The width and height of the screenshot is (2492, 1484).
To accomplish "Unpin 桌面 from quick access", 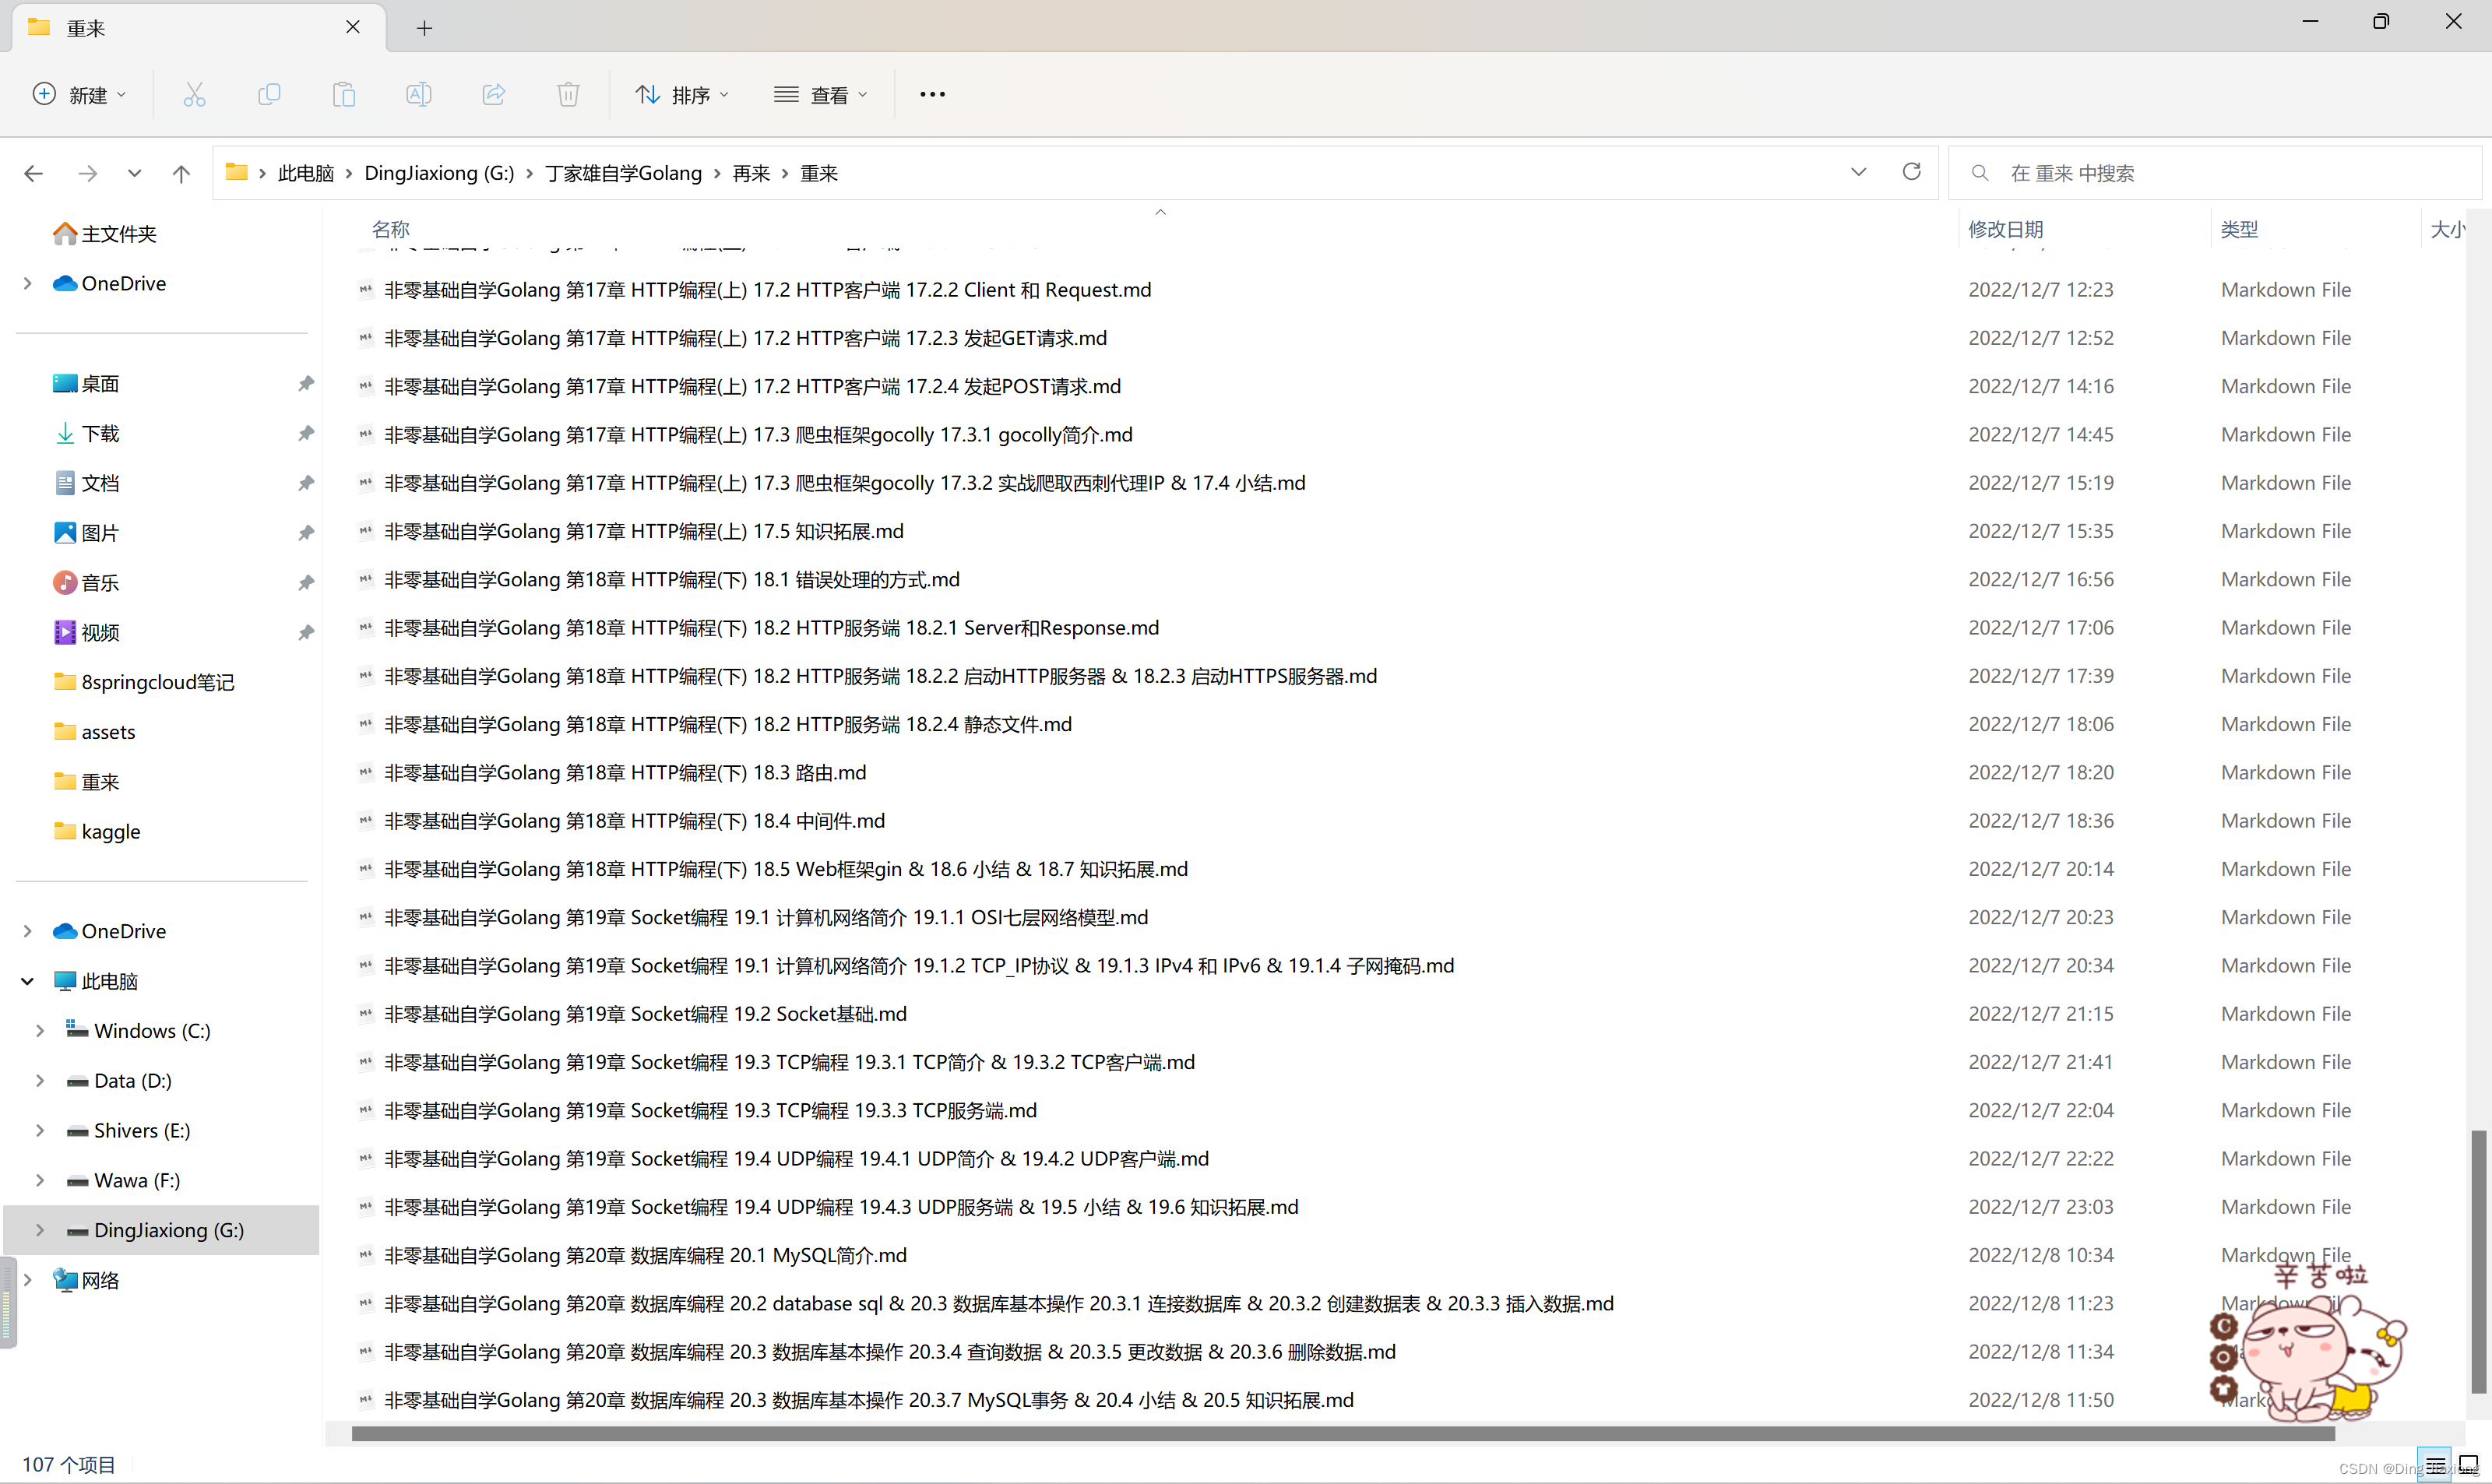I will coord(306,383).
